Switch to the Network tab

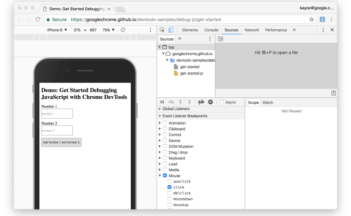252,30
